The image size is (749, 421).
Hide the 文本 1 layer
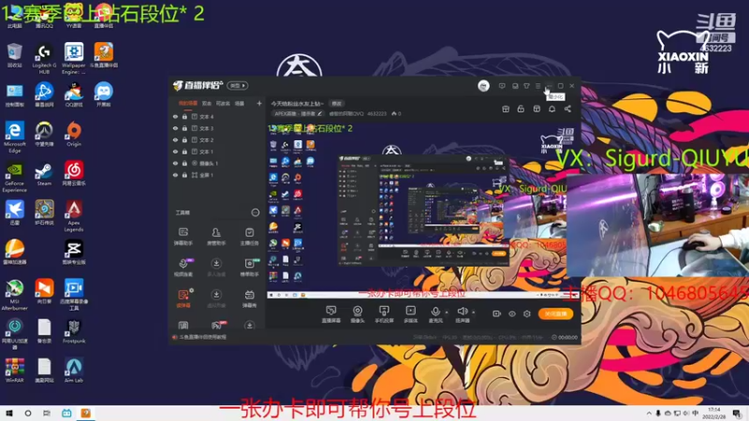[x=175, y=152]
